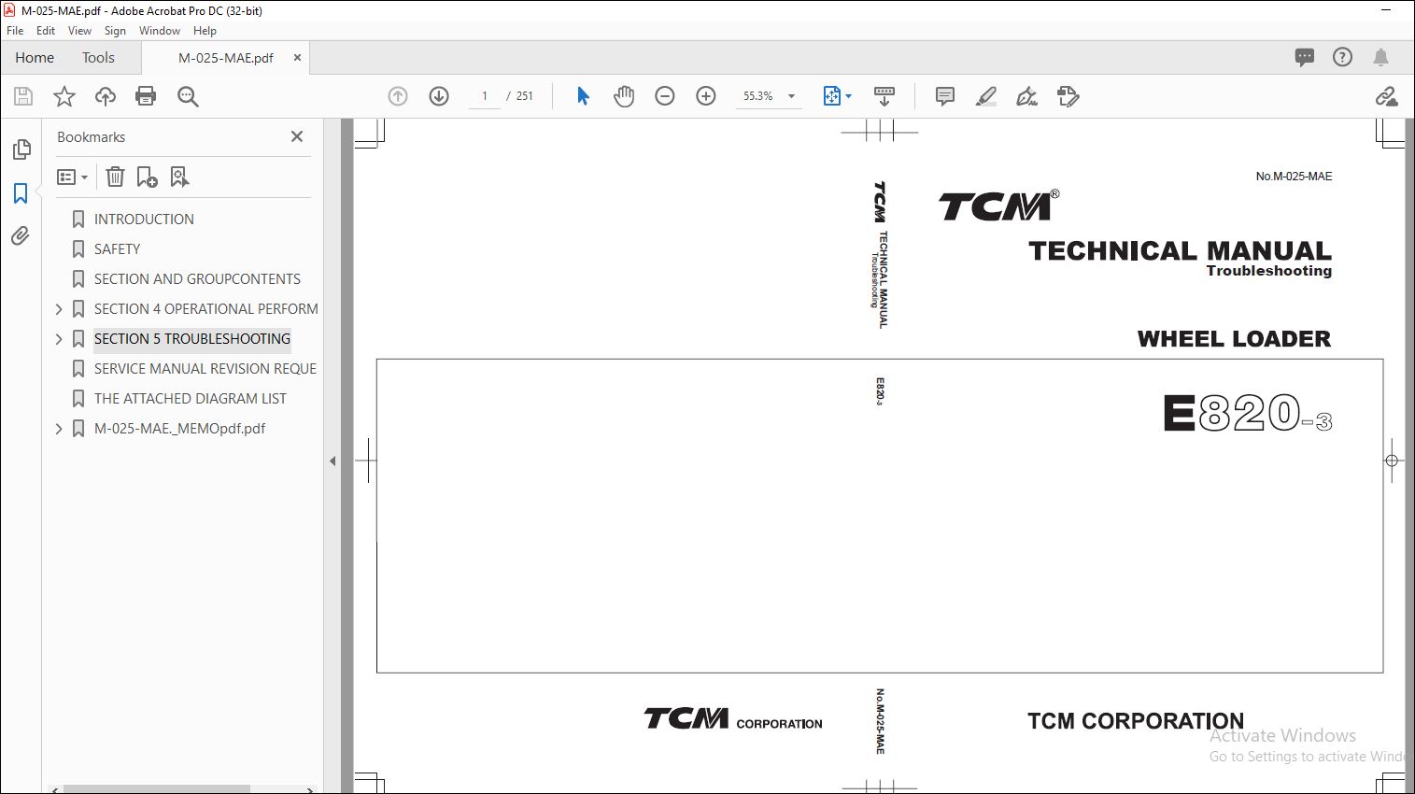This screenshot has height=794, width=1415.
Task: Open the Stamp or more tools icon
Action: pos(1068,96)
